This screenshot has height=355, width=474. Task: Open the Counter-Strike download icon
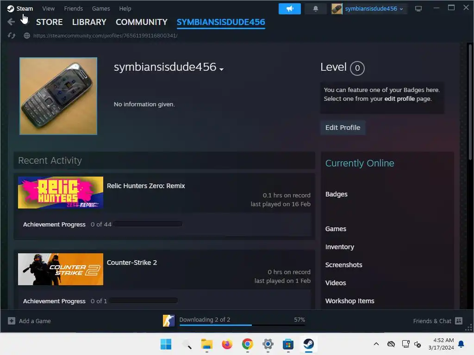168,321
